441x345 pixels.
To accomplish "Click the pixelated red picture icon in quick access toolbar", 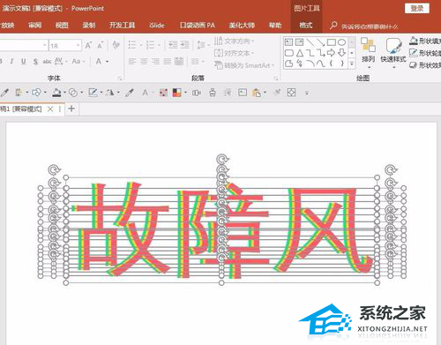I will 163,93.
